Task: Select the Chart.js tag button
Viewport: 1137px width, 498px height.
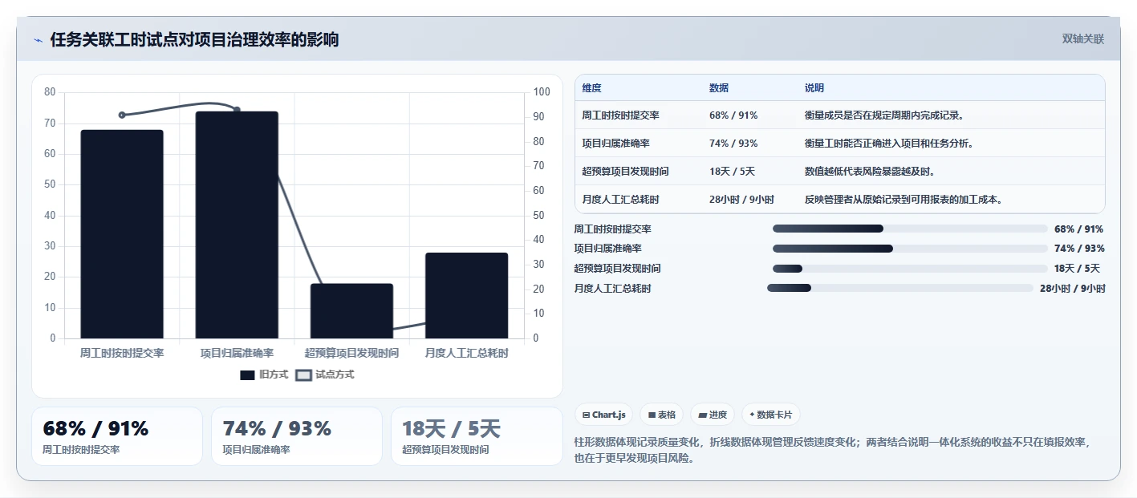Action: [603, 415]
